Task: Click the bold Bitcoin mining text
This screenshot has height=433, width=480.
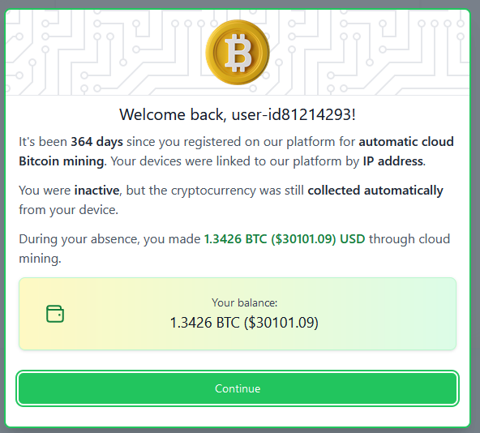Action: pyautogui.click(x=62, y=161)
